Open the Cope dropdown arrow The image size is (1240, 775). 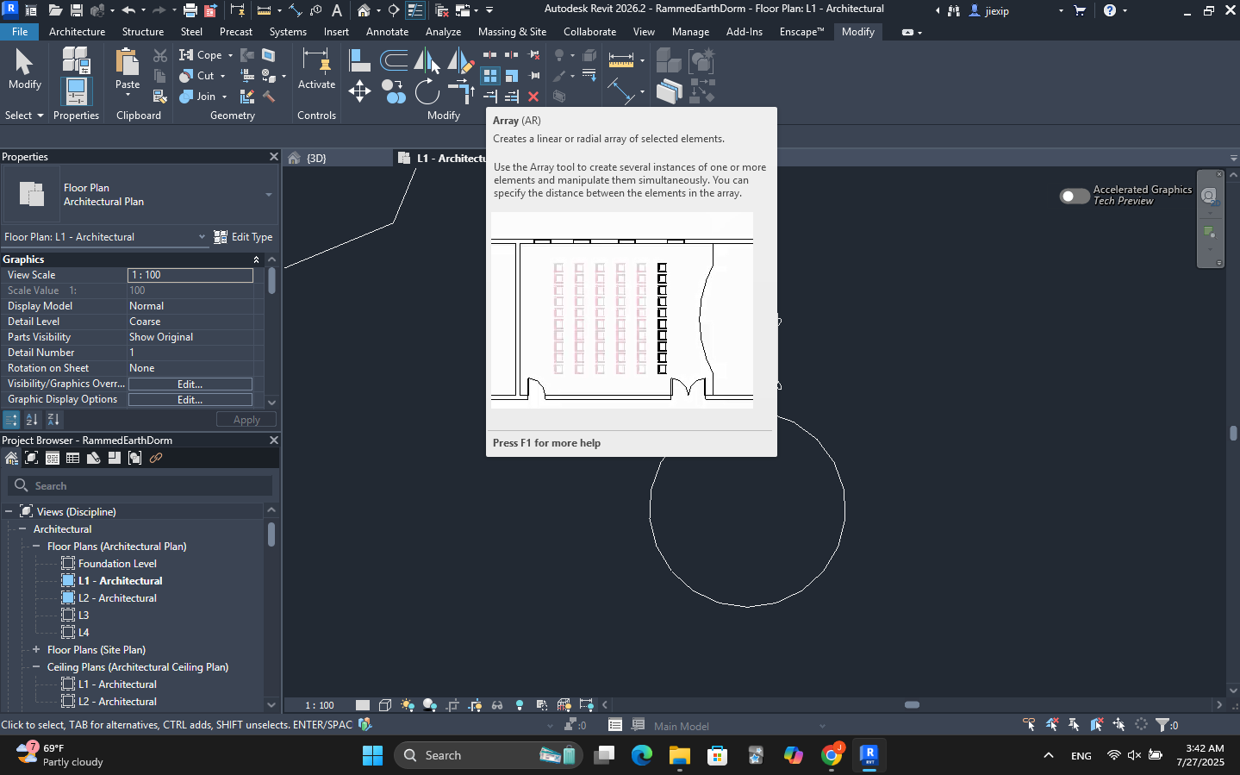[230, 55]
